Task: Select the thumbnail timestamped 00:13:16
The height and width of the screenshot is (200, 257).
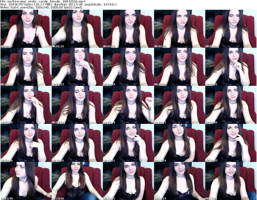Action: point(77,181)
